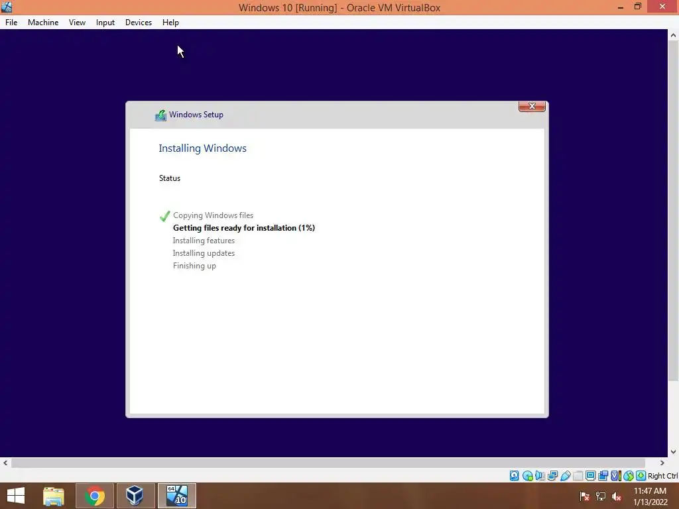Click the audio indicator icon in VirtualBox status bar

coord(540,476)
